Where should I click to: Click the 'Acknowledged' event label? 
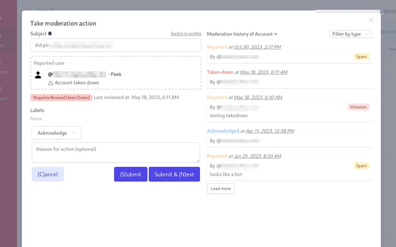(223, 131)
